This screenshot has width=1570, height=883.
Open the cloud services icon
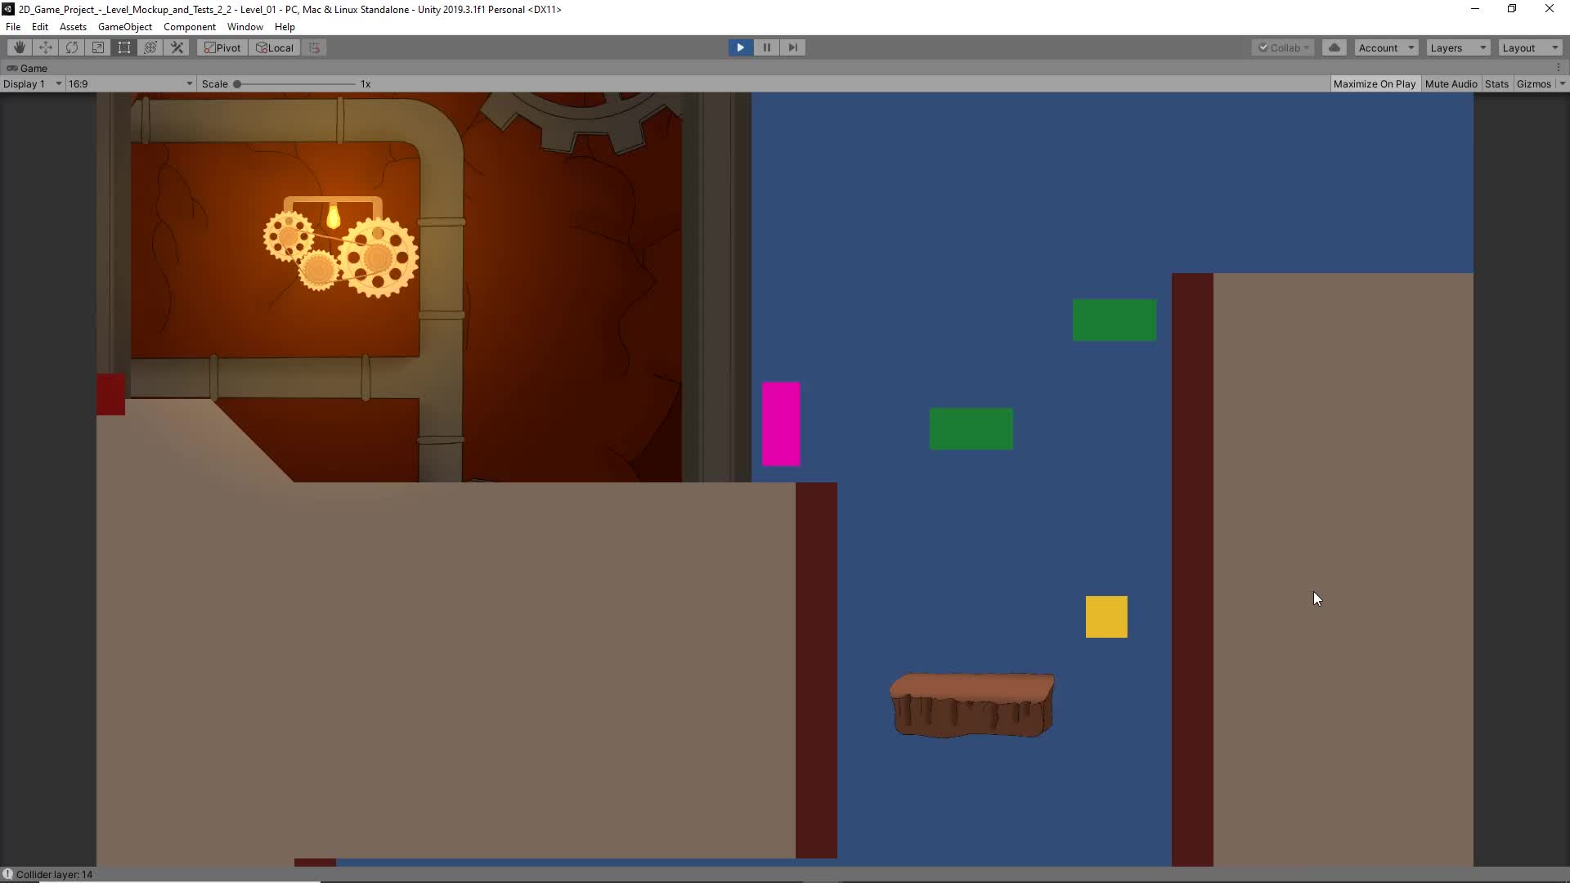point(1334,47)
